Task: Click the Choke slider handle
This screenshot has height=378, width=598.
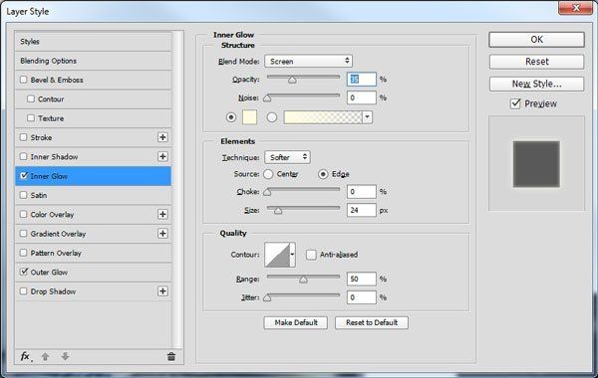Action: tap(267, 192)
